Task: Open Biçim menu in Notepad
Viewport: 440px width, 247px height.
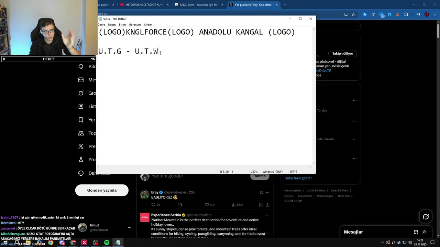Action: click(x=122, y=25)
